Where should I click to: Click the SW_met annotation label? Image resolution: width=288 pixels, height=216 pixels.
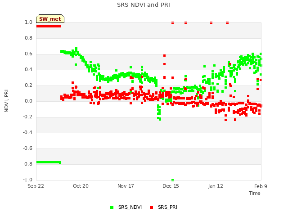(50, 19)
